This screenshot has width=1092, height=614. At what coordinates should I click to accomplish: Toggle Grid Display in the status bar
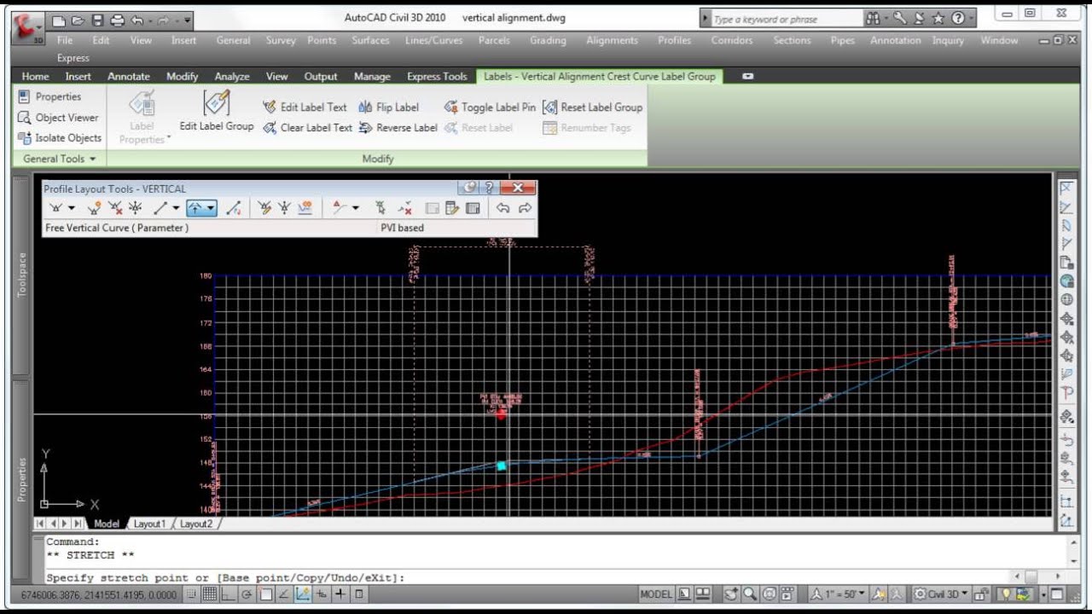tap(210, 594)
